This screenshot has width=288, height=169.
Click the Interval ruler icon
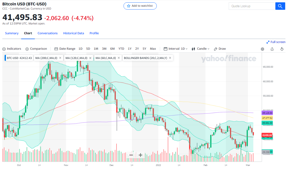click(166, 49)
